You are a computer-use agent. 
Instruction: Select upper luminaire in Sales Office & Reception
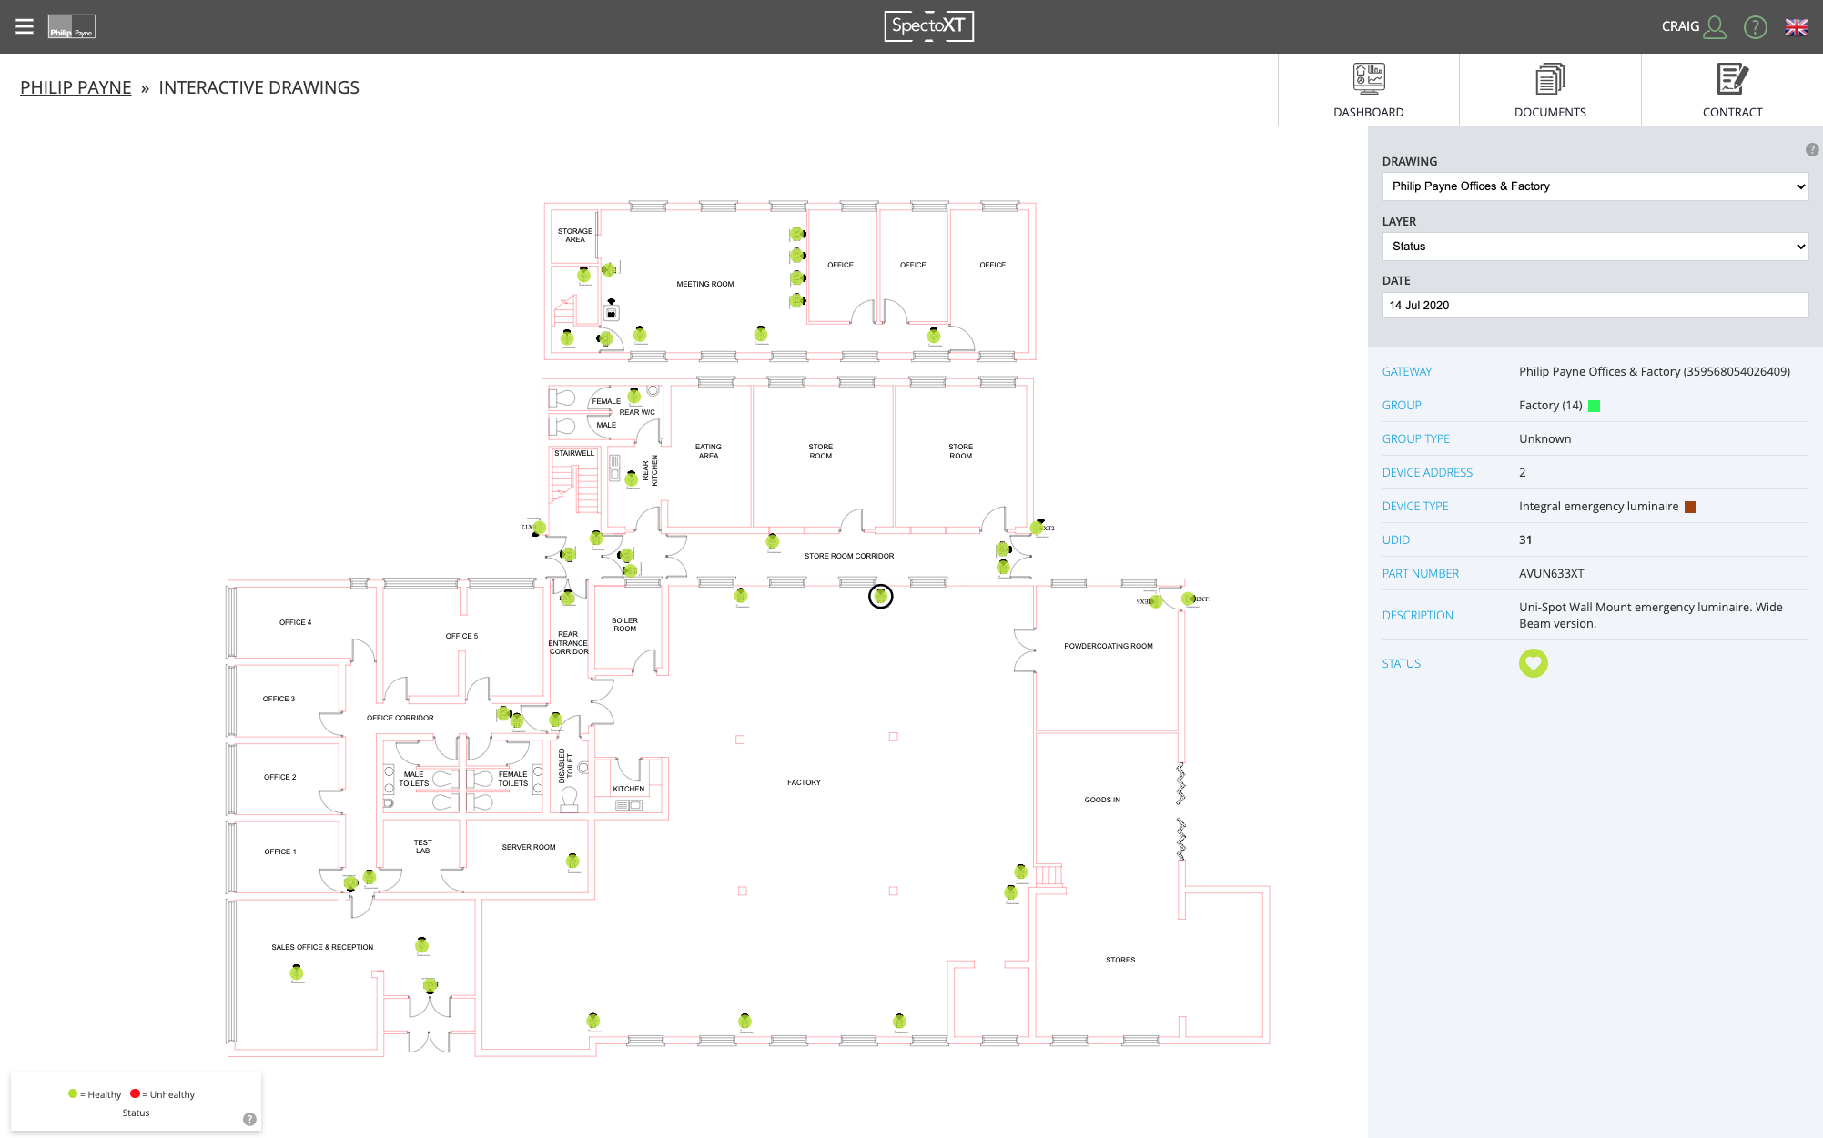pyautogui.click(x=422, y=945)
